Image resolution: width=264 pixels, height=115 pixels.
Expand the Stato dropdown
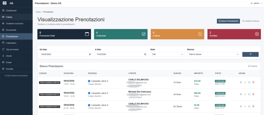pos(167,54)
